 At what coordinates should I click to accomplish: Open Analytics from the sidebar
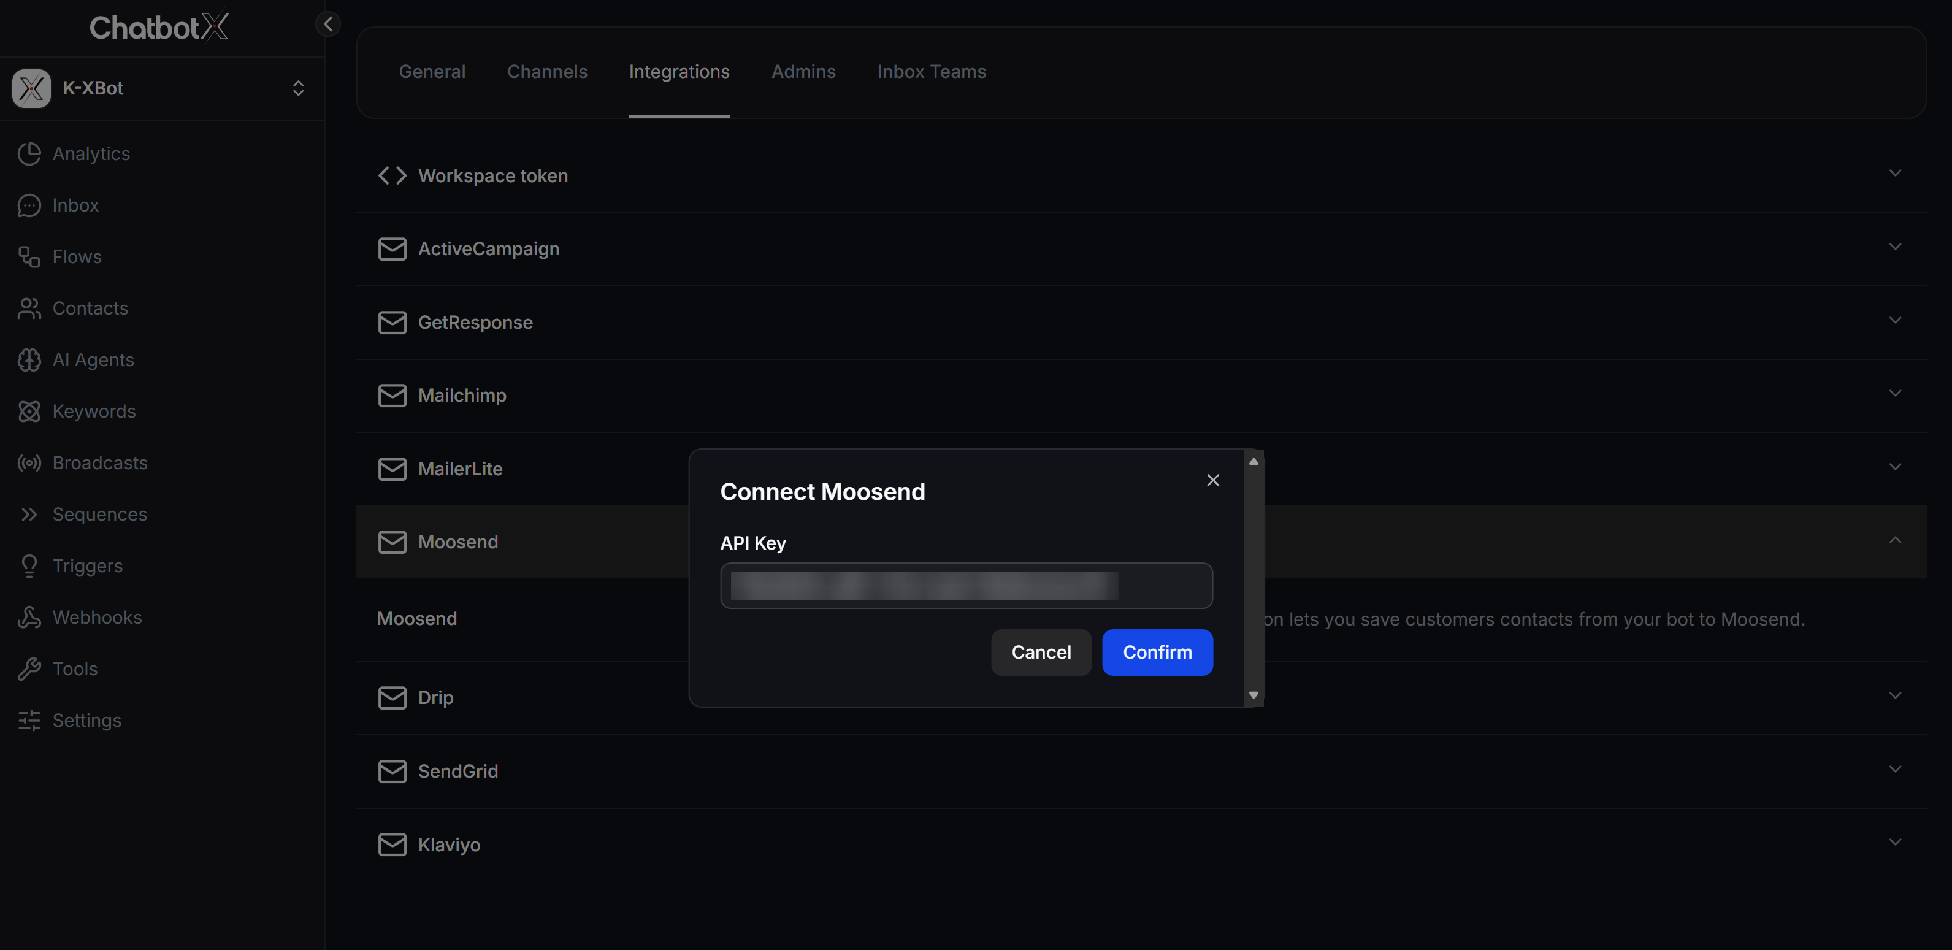pos(91,154)
